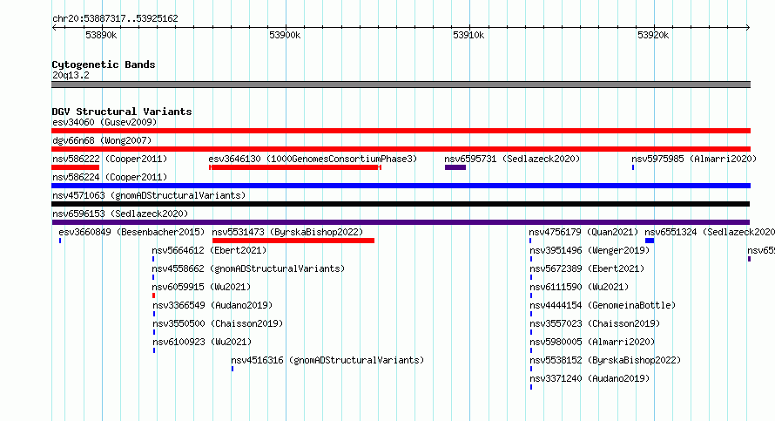775x421 pixels.
Task: Select the blue nsv586224 variant bar
Action: (401, 186)
